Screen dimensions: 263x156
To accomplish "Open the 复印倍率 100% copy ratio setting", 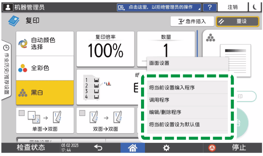I will point(106,49).
